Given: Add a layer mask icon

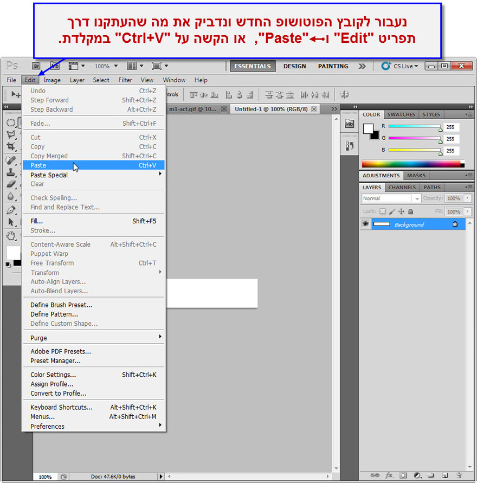Looking at the screenshot, I should (x=403, y=475).
